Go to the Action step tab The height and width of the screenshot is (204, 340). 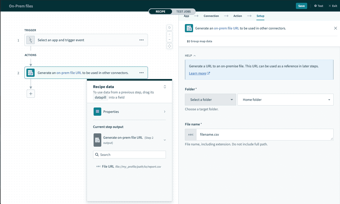(x=237, y=16)
